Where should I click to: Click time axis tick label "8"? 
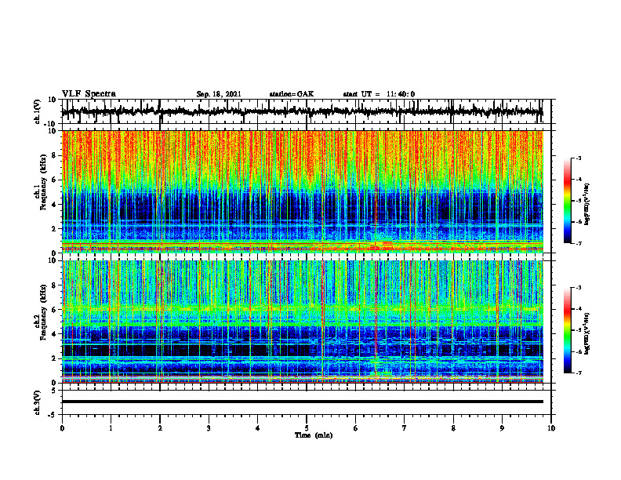point(453,428)
